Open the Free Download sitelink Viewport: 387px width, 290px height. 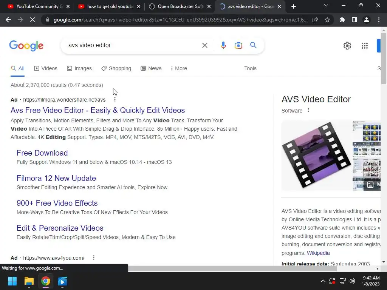[x=42, y=153]
